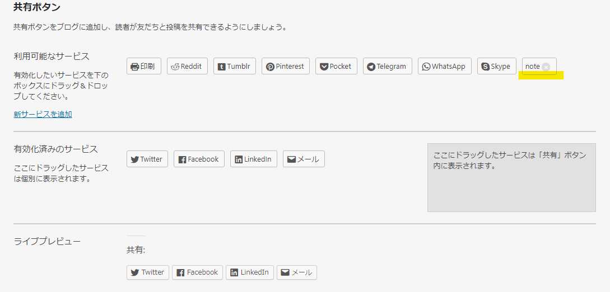Screen dimensions: 610x292
Task: Select the enabled LinkedIn service button
Action: [254, 159]
